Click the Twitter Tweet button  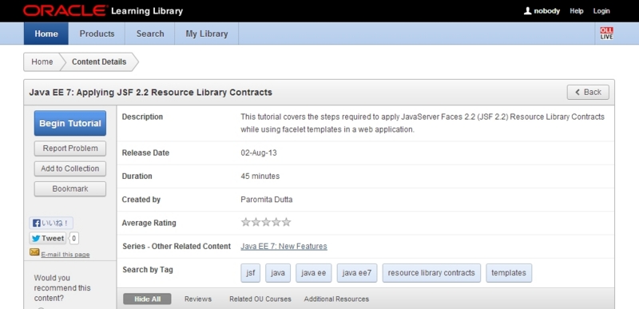pos(48,238)
